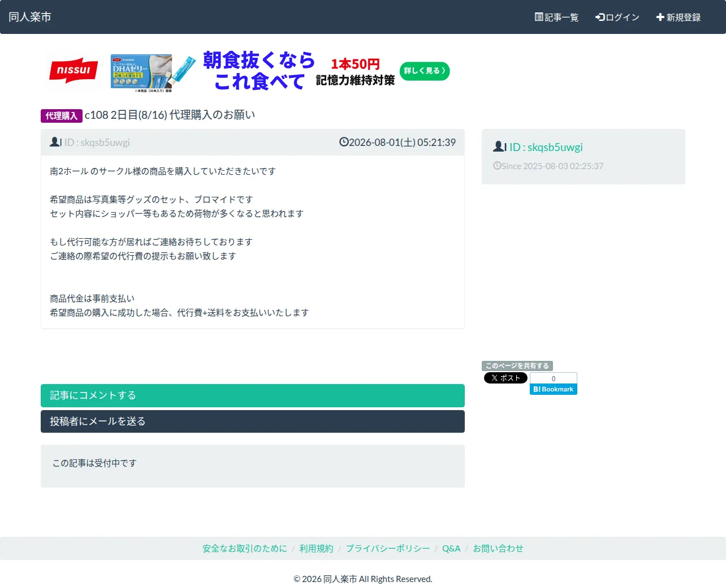Open the 安全なお取引のために footer link
726x586 pixels.
click(245, 549)
